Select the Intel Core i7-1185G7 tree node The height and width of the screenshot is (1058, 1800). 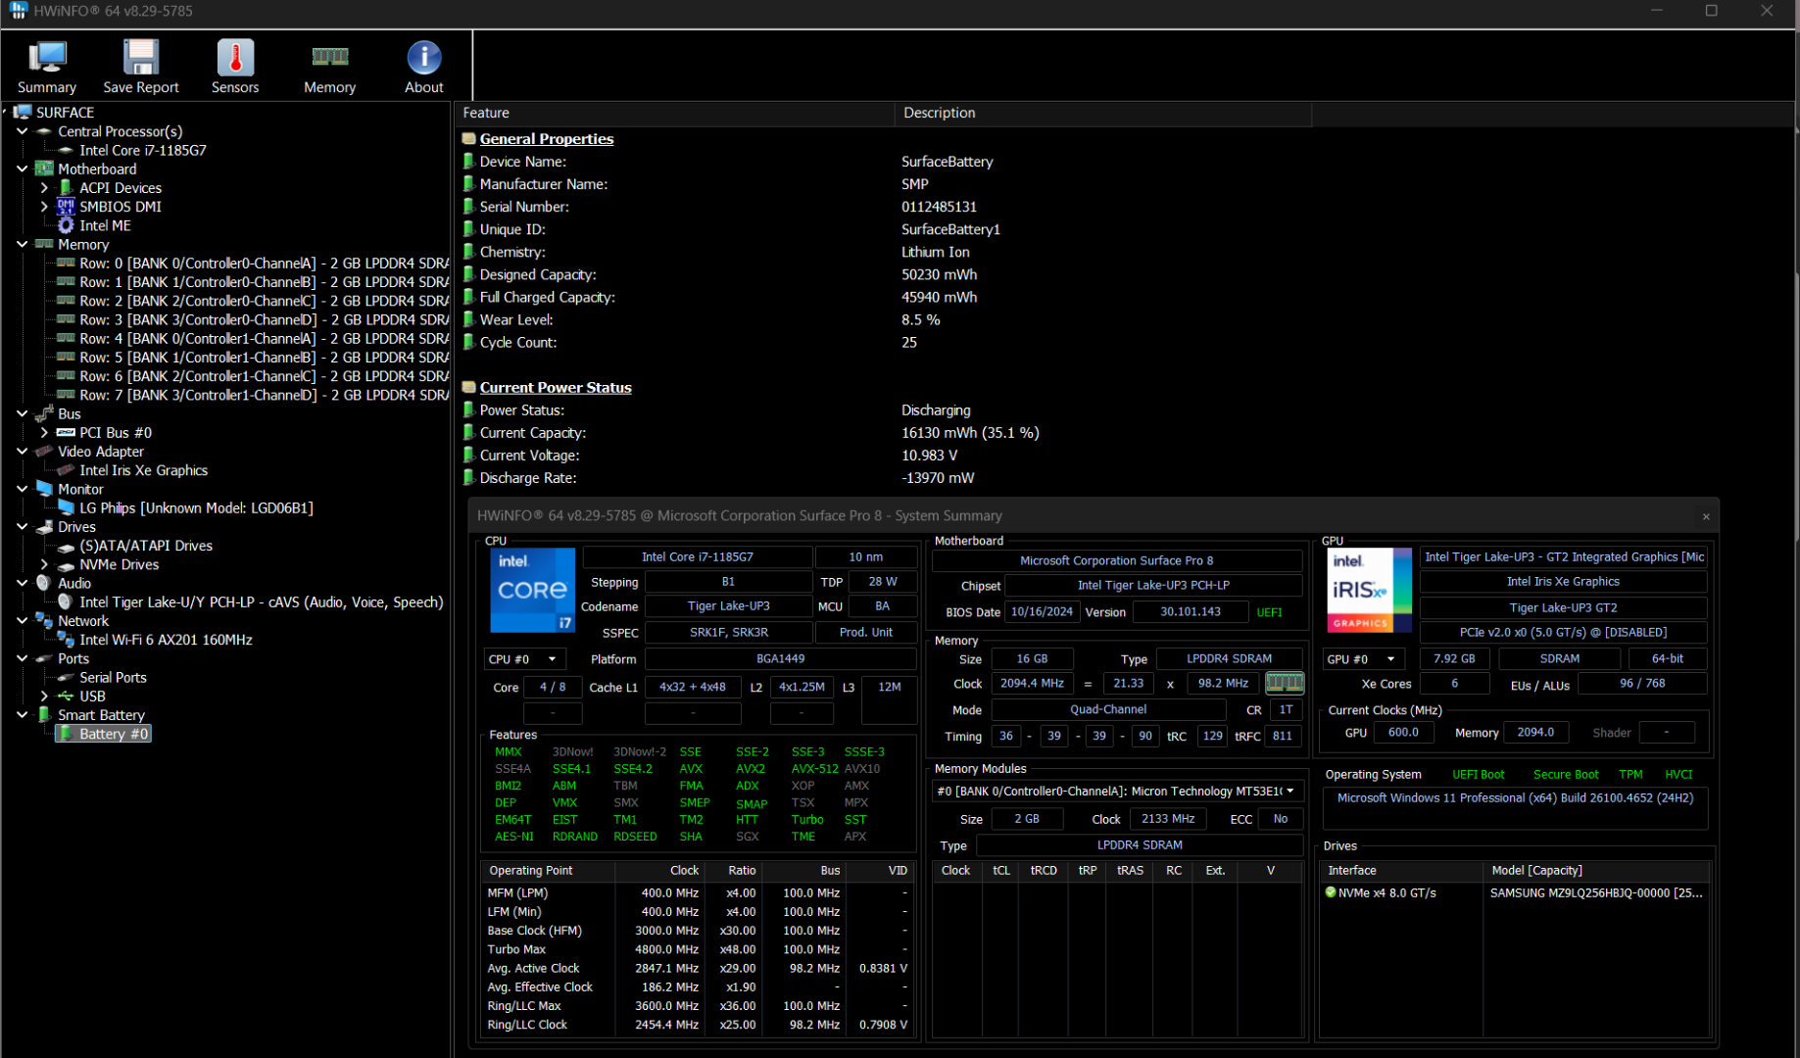click(142, 150)
